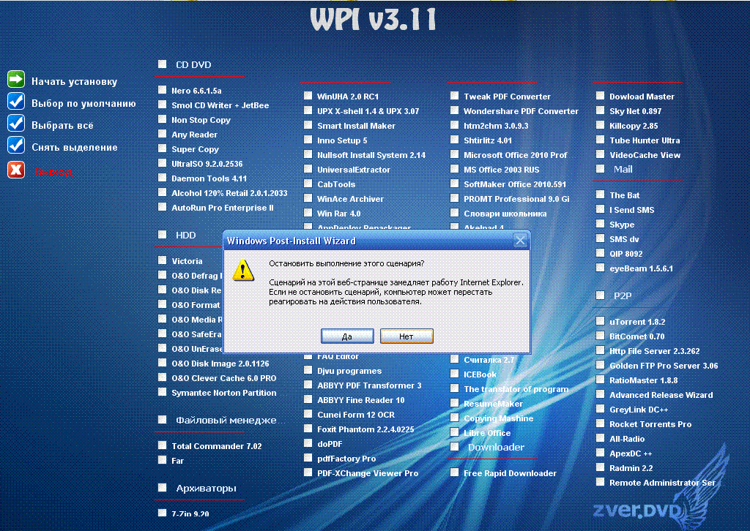Click the Выбор по умолчанию link
The image size is (750, 531).
click(83, 104)
